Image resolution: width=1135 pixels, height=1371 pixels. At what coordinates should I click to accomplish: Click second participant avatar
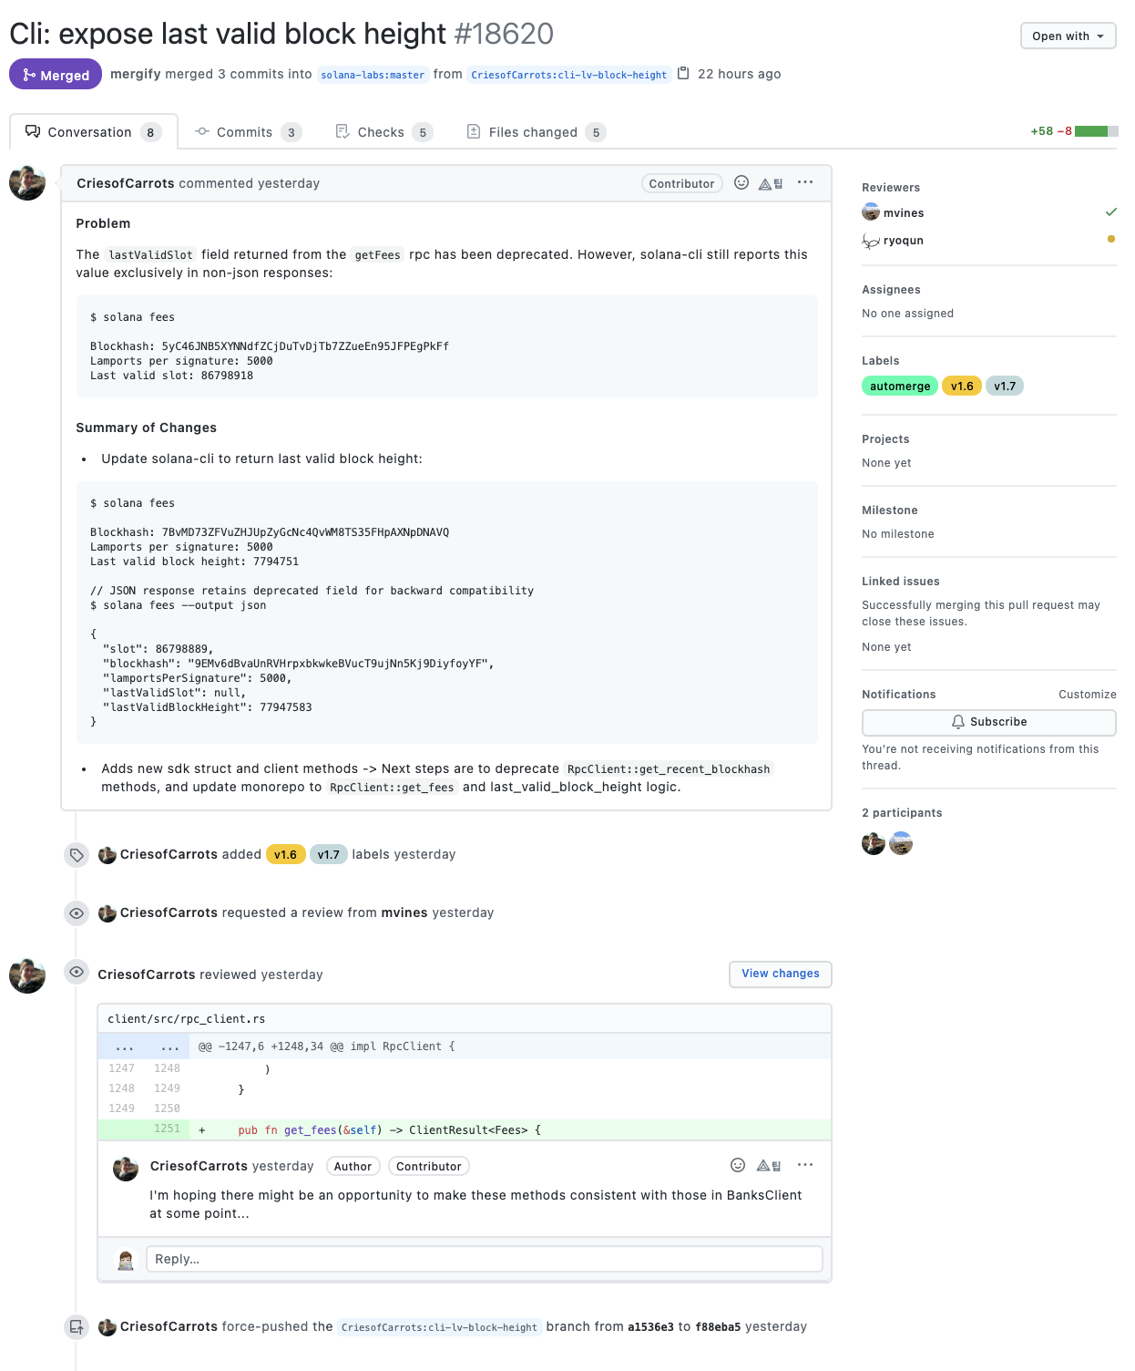[x=901, y=843]
